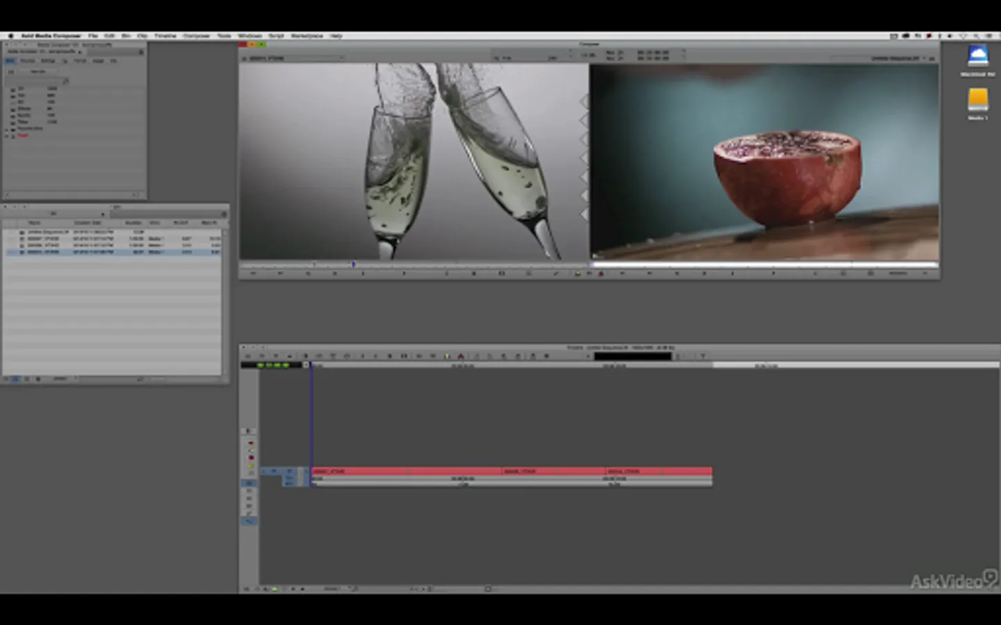Open the Macintosh HD drive icon

(x=977, y=56)
